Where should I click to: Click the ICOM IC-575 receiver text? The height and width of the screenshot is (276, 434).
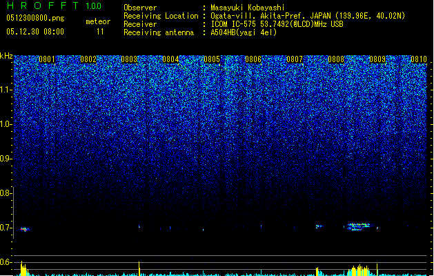[x=277, y=24]
